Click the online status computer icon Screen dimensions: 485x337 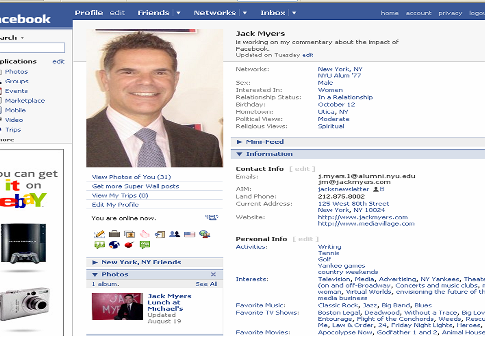pyautogui.click(x=212, y=217)
